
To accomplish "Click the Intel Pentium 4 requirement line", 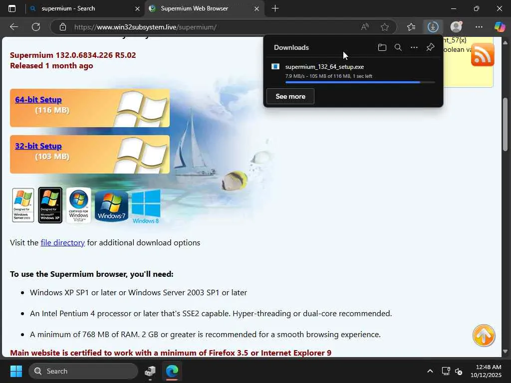I will pyautogui.click(x=211, y=313).
